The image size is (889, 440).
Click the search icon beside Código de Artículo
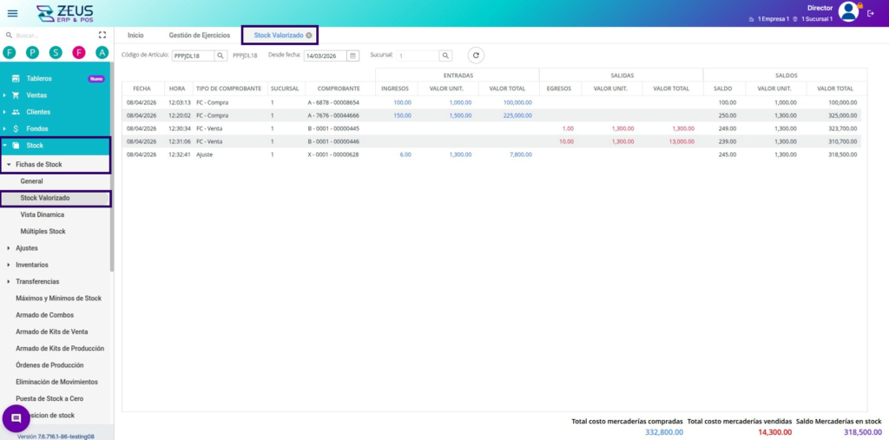221,56
